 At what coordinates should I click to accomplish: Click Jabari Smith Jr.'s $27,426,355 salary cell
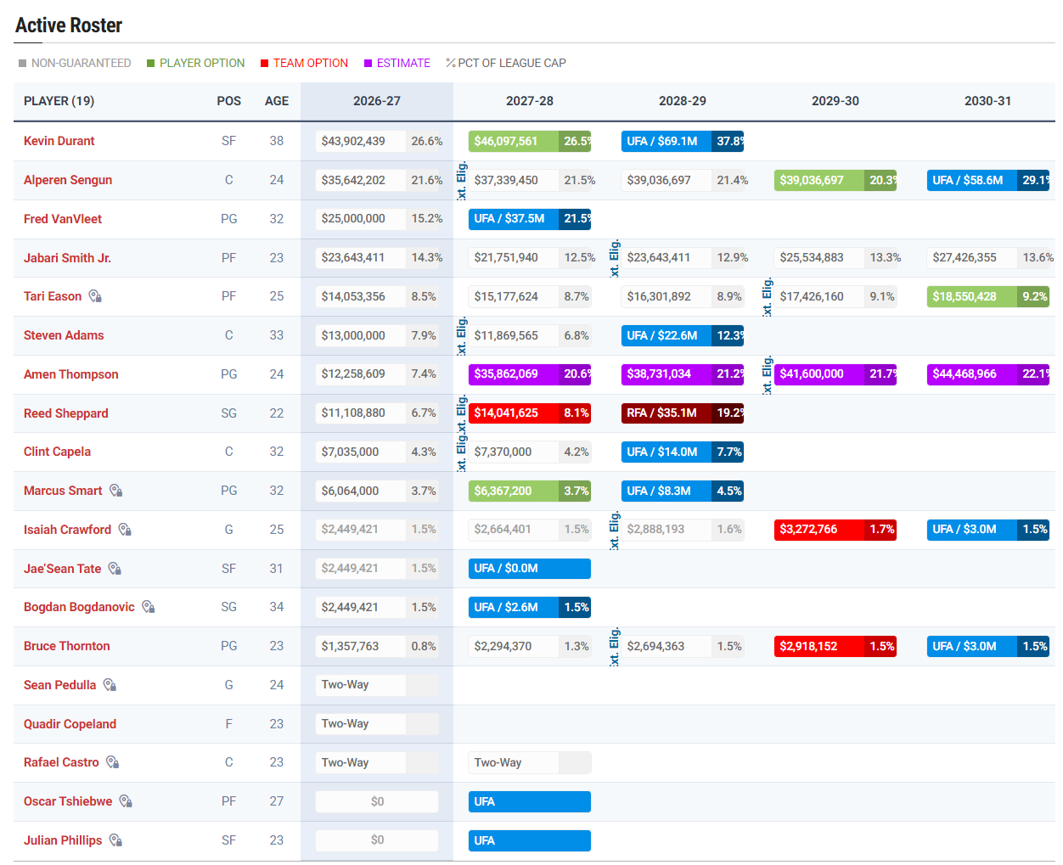[x=988, y=257]
